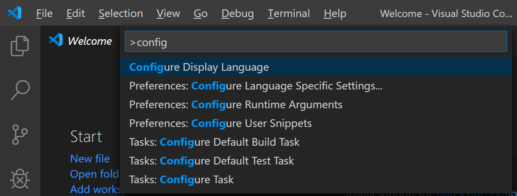Click the New file link

pyautogui.click(x=90, y=159)
